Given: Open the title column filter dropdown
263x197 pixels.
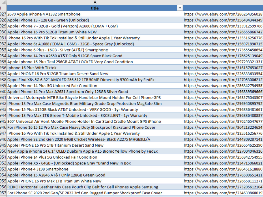Looking at the screenshot, I should (x=180, y=8).
